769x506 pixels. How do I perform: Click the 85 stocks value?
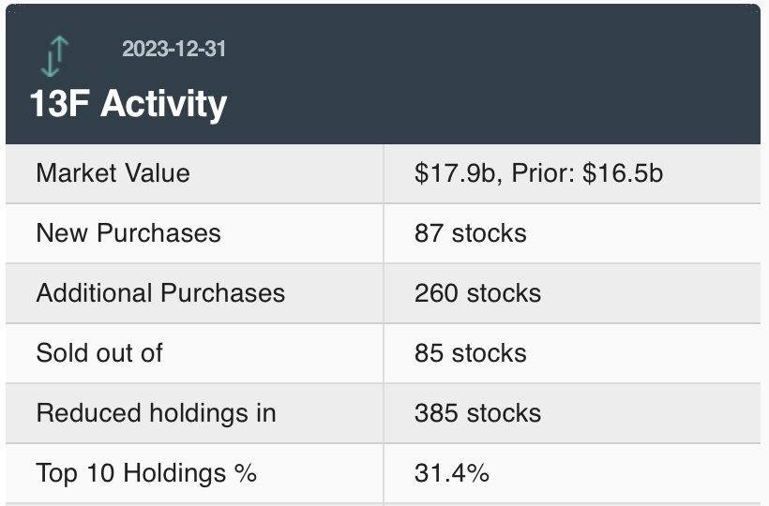(470, 353)
